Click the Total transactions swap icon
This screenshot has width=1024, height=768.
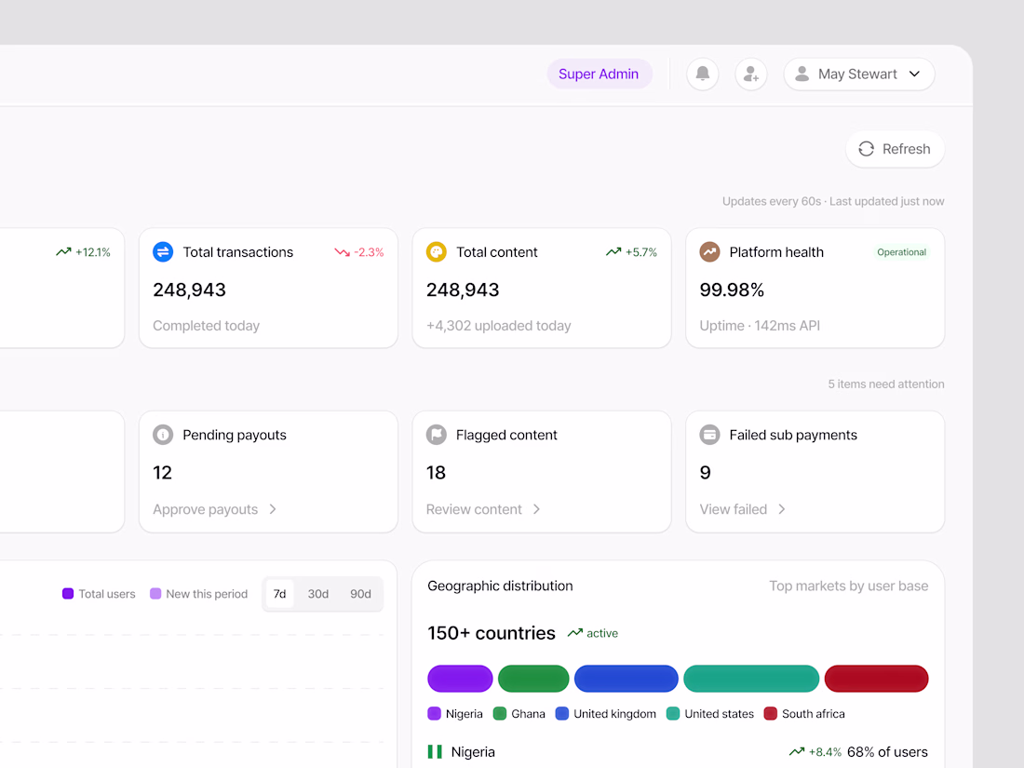coord(163,252)
